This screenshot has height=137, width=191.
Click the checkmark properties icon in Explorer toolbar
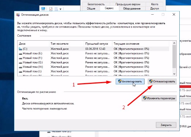coord(51,9)
